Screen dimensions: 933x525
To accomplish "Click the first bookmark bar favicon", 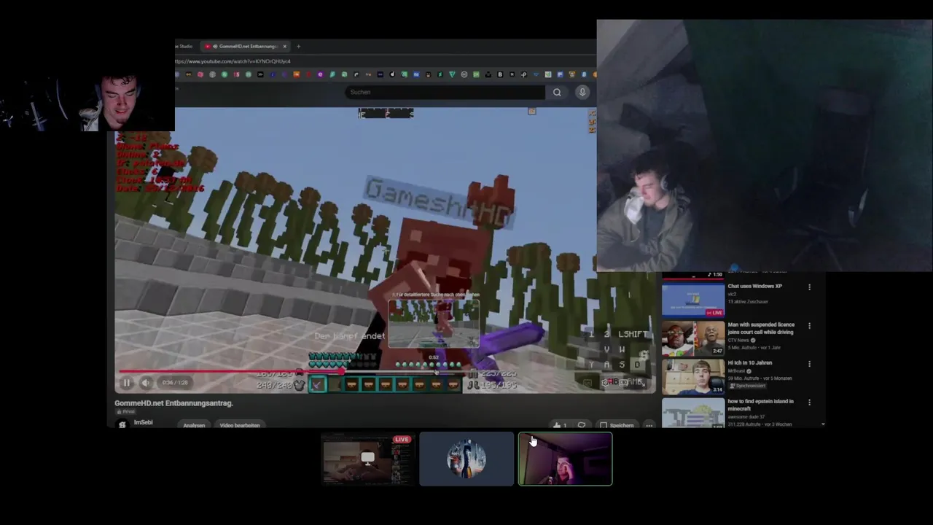I will tap(177, 74).
